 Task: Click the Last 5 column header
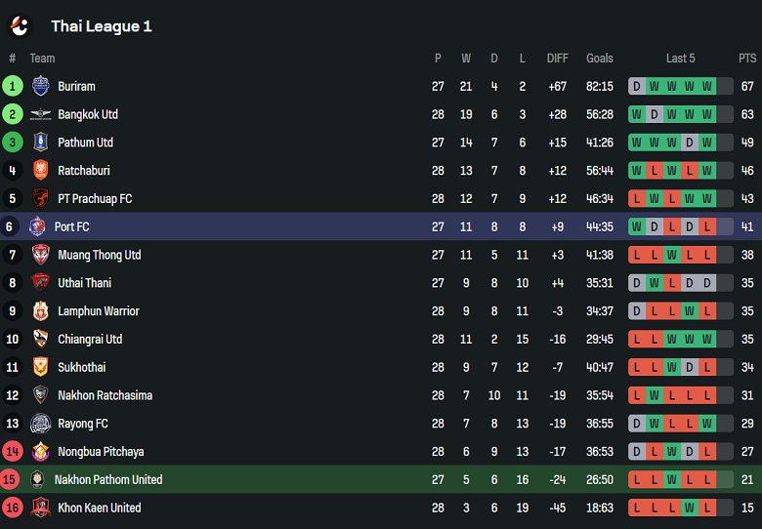click(x=681, y=59)
